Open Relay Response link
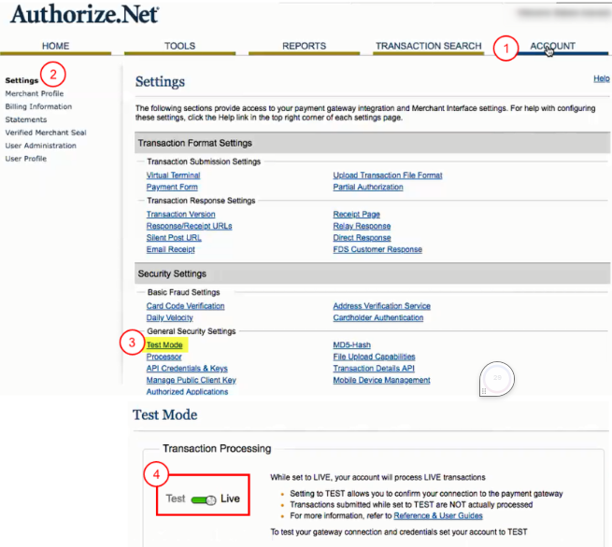 pos(362,226)
